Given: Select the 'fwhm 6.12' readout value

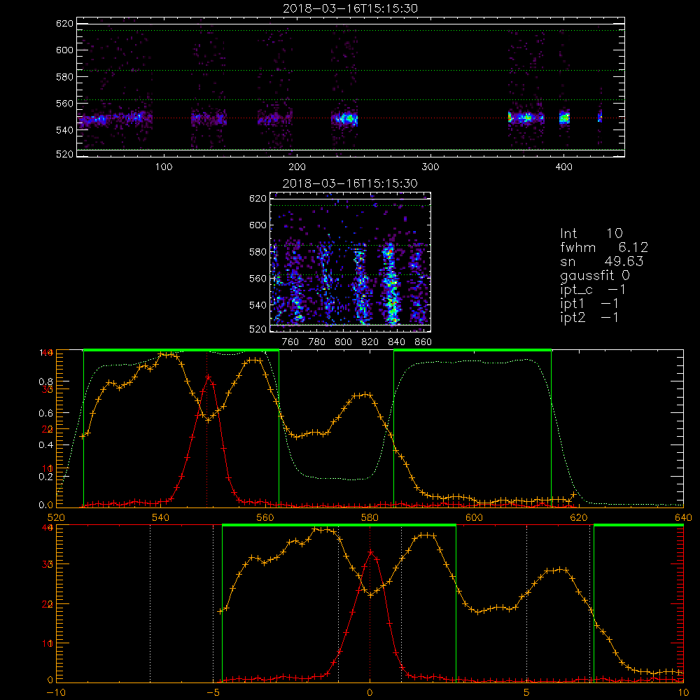Looking at the screenshot, I should (604, 247).
